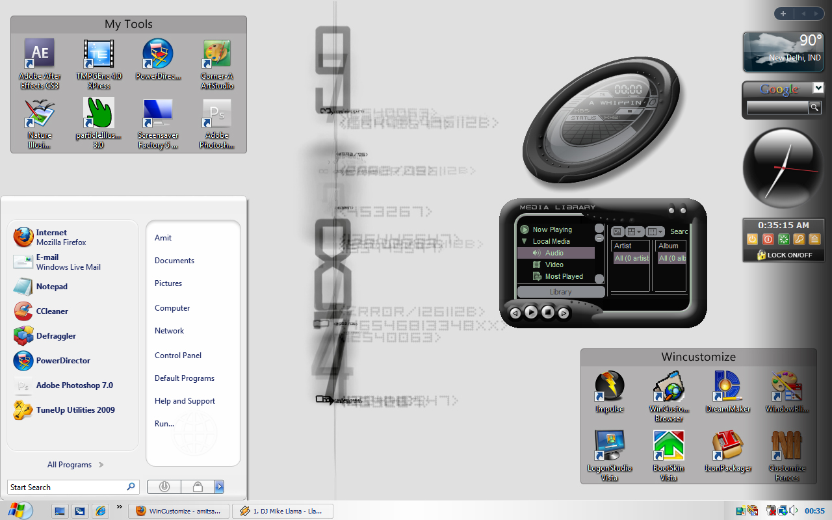Open Corner-A ArtStudio shortcut
Viewport: 832px width, 520px height.
point(217,64)
